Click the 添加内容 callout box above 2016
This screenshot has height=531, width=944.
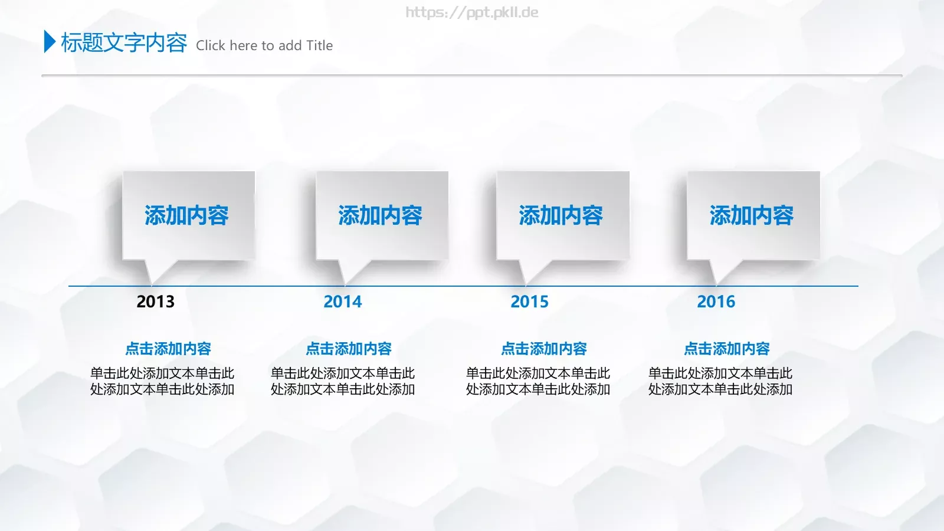point(753,216)
